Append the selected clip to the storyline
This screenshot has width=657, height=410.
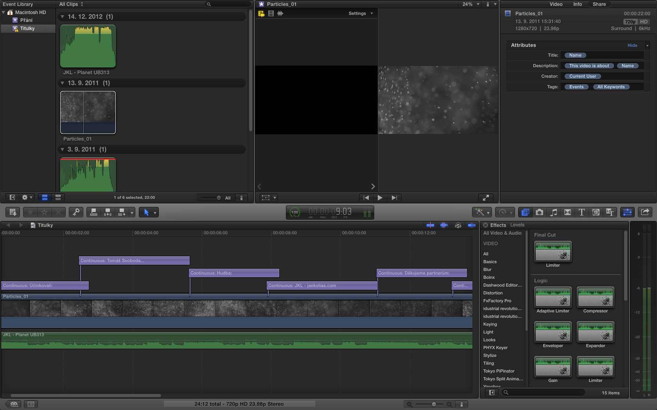click(x=122, y=212)
